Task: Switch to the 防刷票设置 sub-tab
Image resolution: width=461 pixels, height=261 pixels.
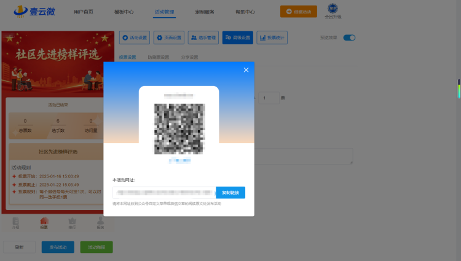Action: (159, 57)
